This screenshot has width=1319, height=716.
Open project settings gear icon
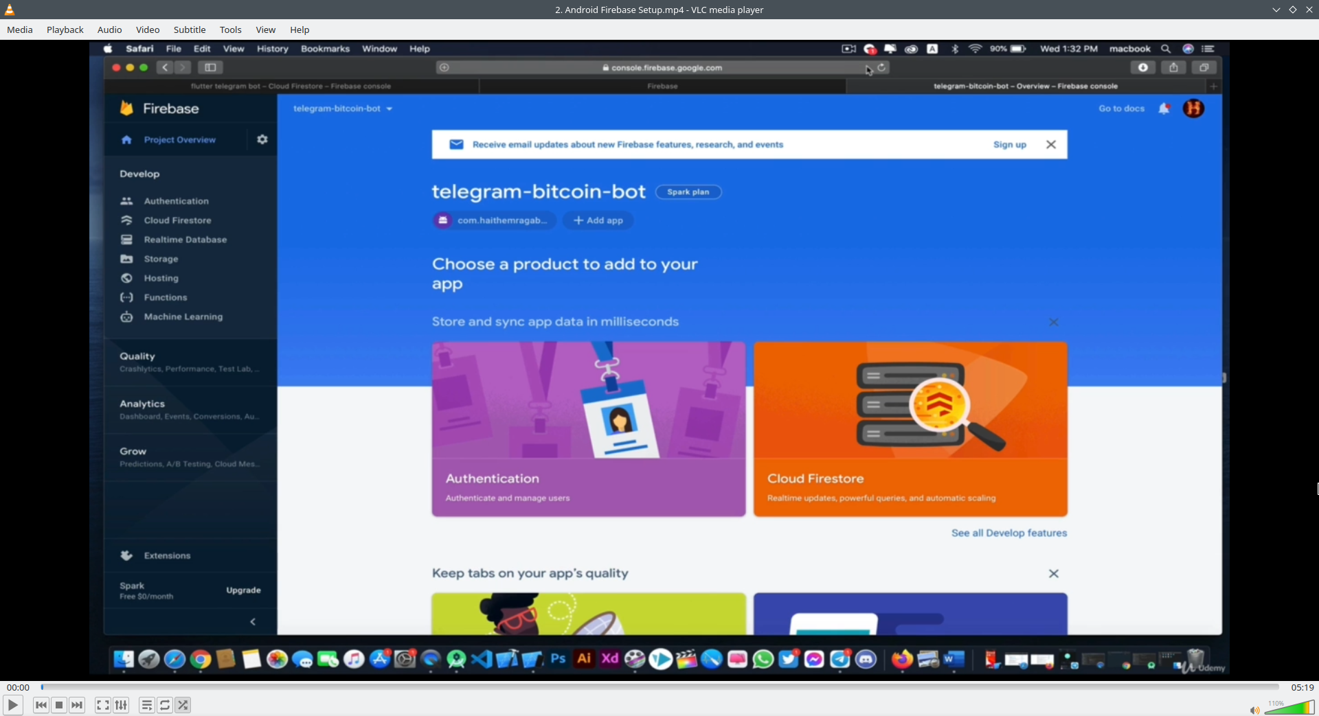coord(262,139)
